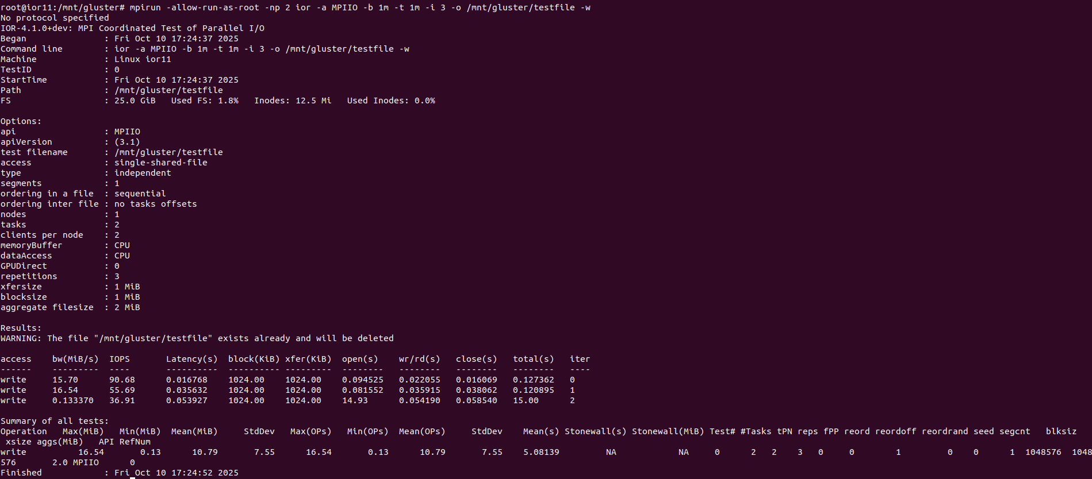This screenshot has width=1092, height=479.
Task: Click the Finished timestamp at the bottom
Action: [x=176, y=473]
